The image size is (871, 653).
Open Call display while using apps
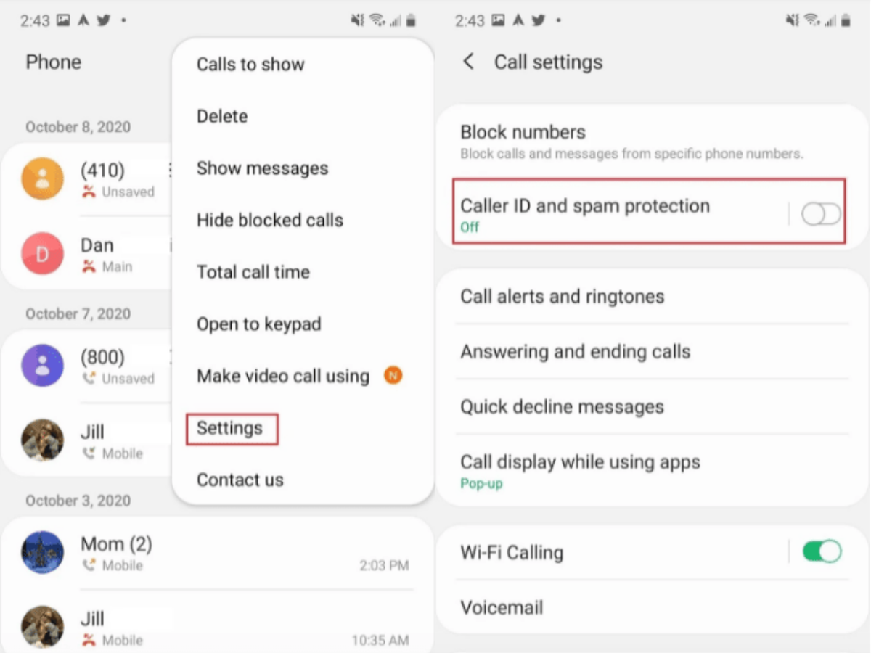point(652,471)
